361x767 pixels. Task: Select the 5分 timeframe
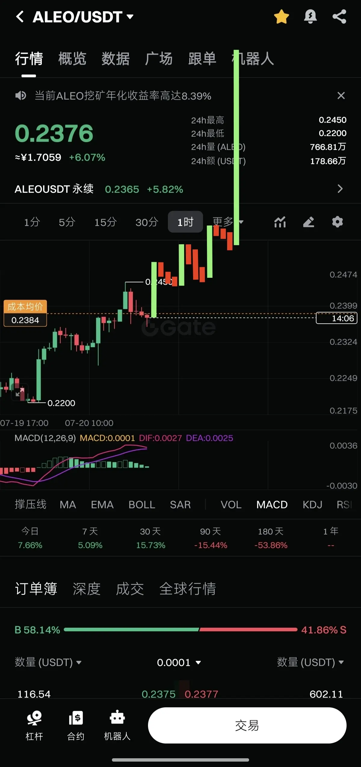67,222
